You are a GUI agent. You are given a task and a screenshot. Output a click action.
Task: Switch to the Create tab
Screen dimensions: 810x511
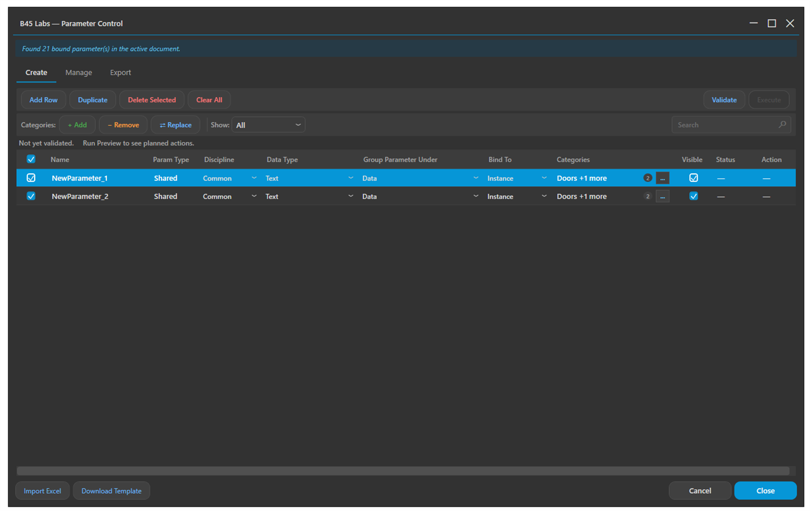coord(36,72)
